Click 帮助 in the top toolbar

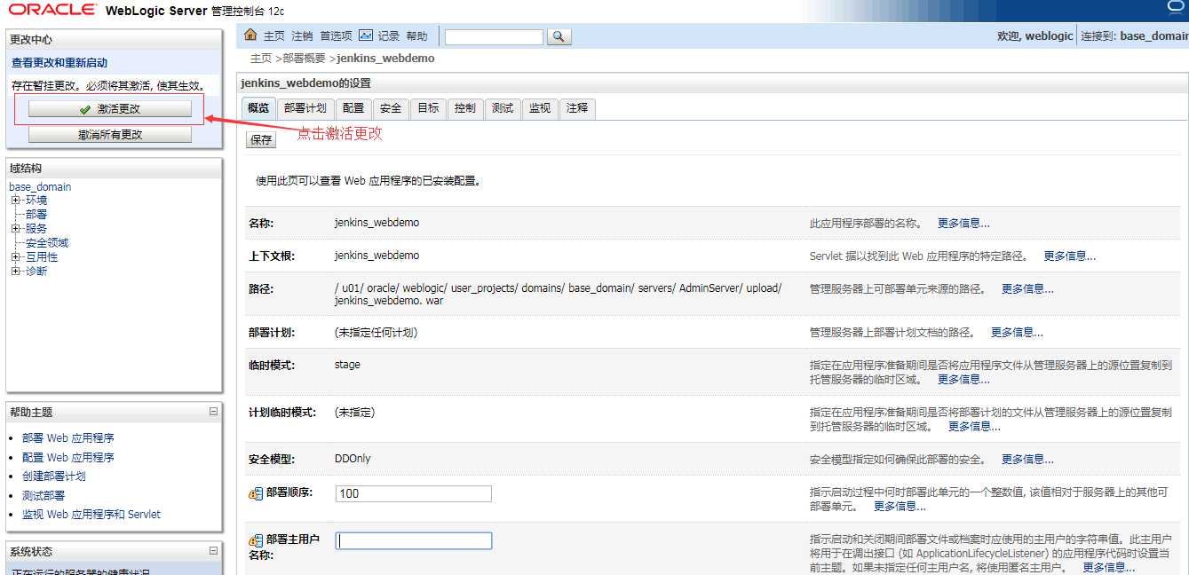(x=416, y=36)
